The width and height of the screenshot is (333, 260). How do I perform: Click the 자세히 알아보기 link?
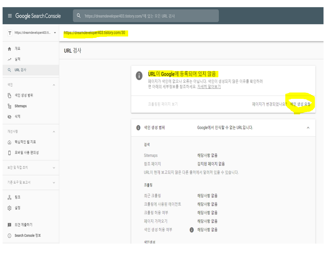click(209, 87)
